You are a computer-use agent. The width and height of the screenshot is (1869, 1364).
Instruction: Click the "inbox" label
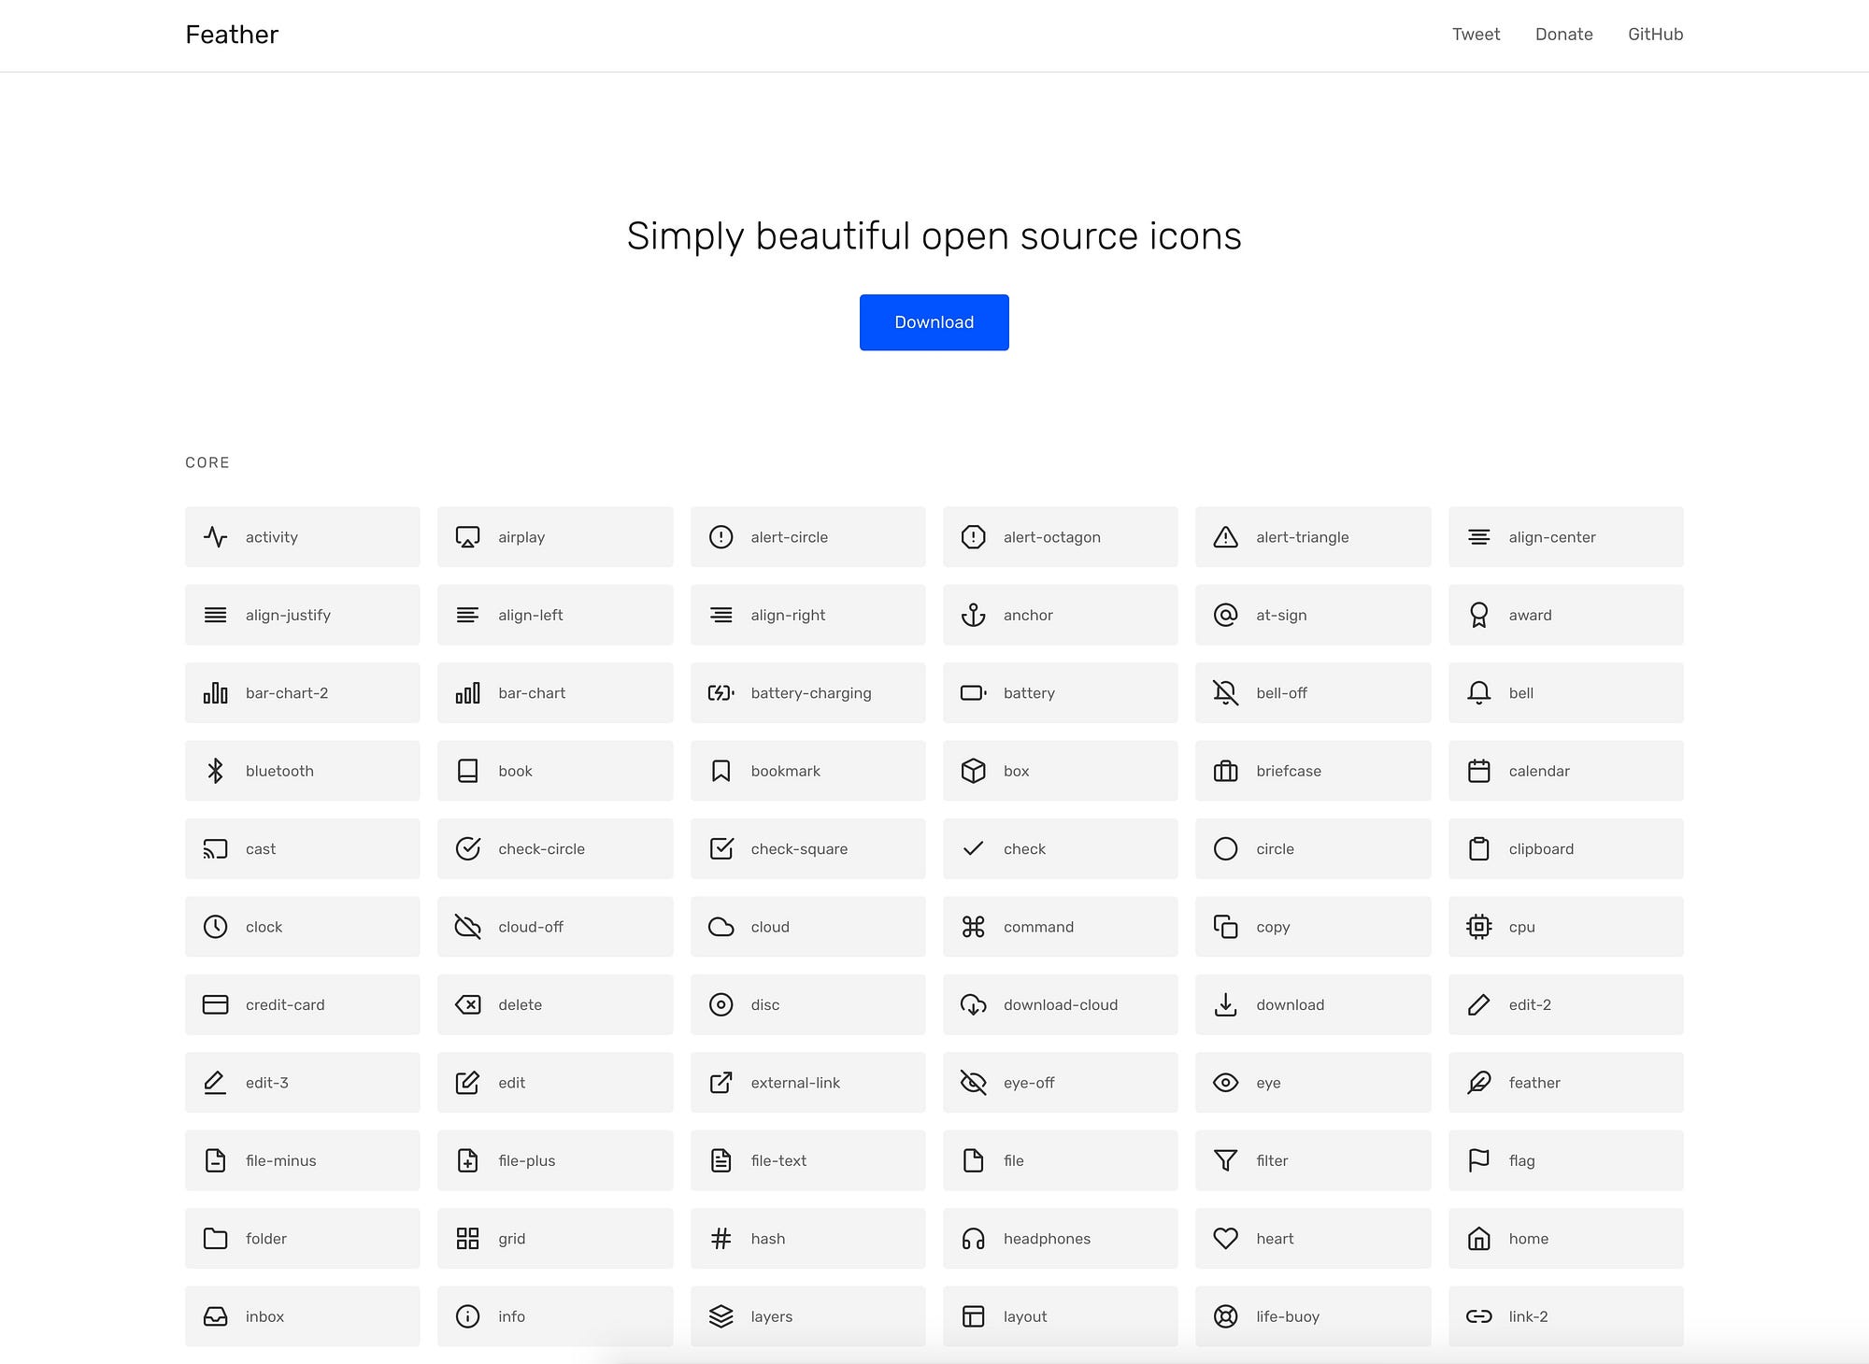(264, 1316)
